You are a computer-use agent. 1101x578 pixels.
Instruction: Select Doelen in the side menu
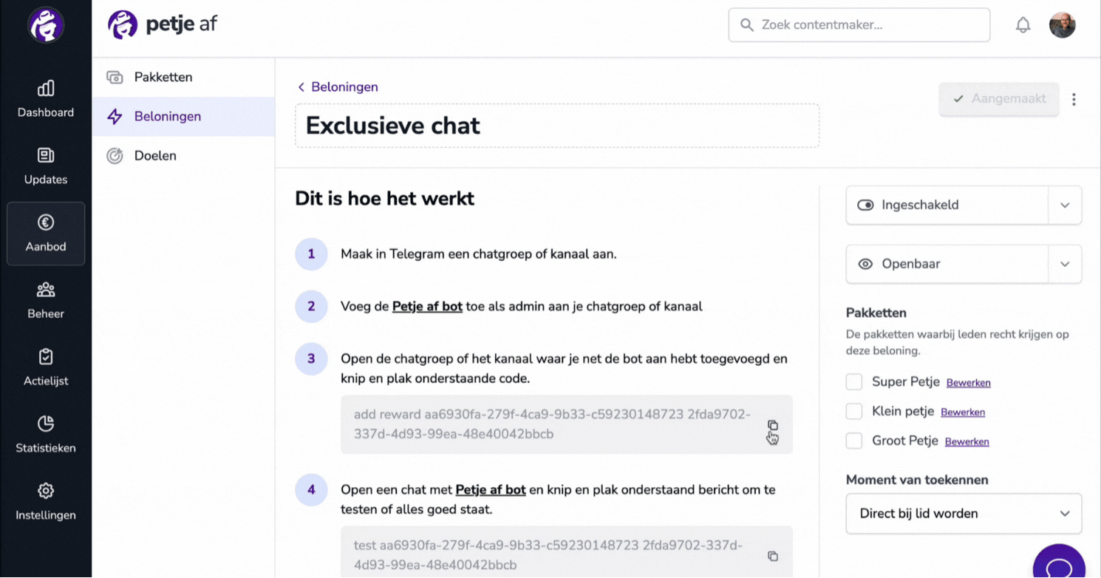[x=183, y=155]
